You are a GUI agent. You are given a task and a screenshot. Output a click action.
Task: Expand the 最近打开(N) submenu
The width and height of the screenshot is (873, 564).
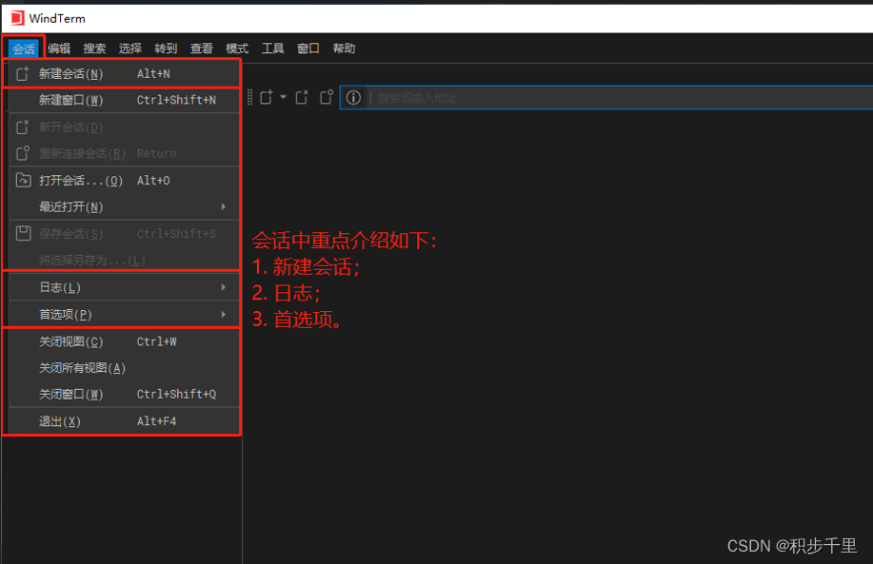pyautogui.click(x=124, y=207)
